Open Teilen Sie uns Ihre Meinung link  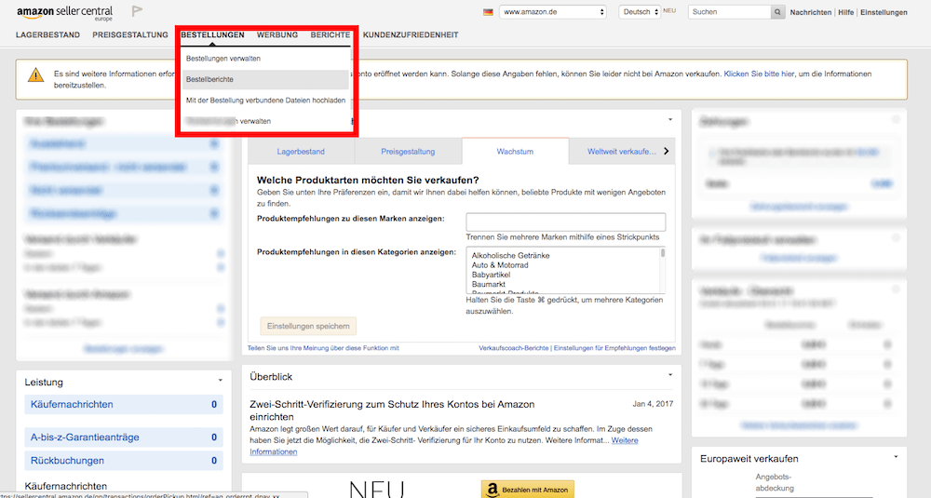point(323,348)
